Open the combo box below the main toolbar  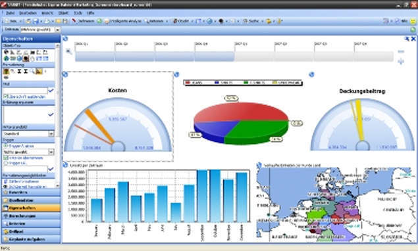(x=41, y=30)
